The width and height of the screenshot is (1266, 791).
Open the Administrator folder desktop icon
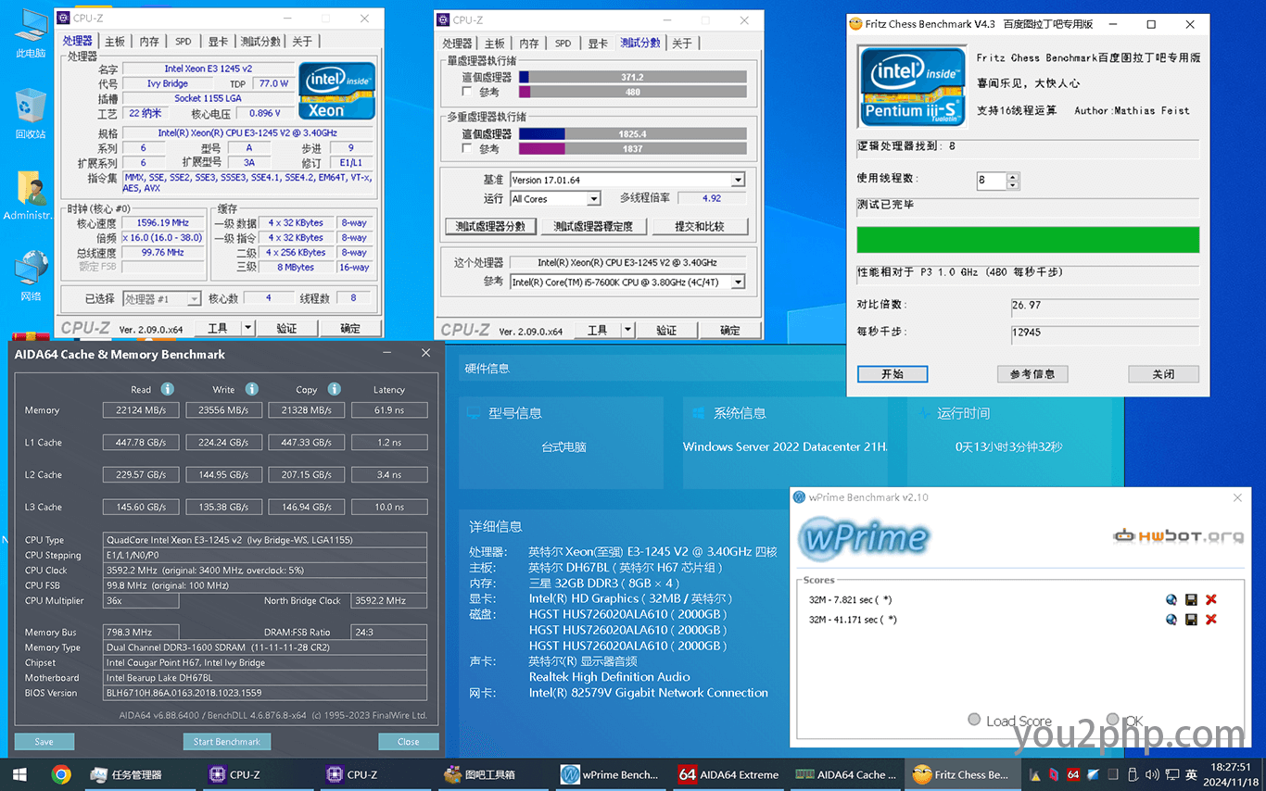point(31,195)
